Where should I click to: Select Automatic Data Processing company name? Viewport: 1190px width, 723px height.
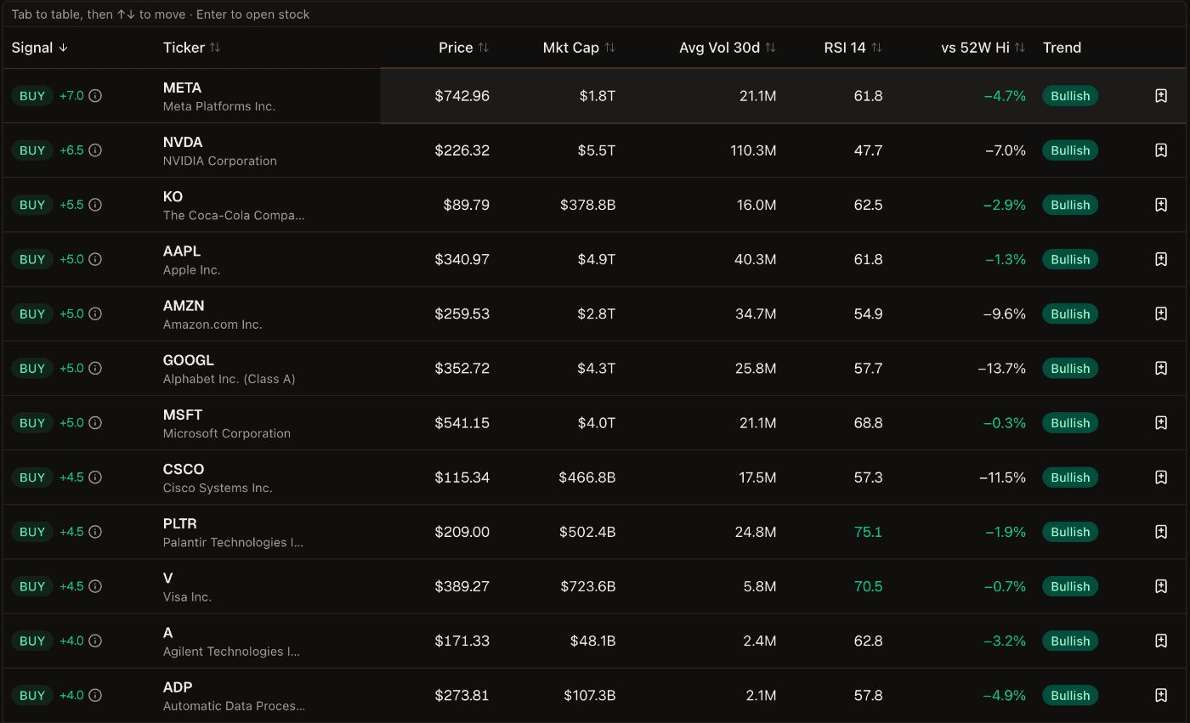point(234,706)
